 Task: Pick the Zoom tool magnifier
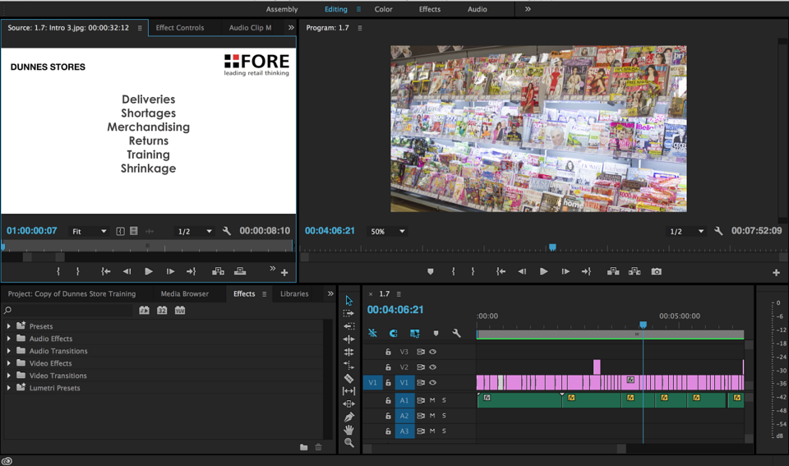[x=348, y=443]
